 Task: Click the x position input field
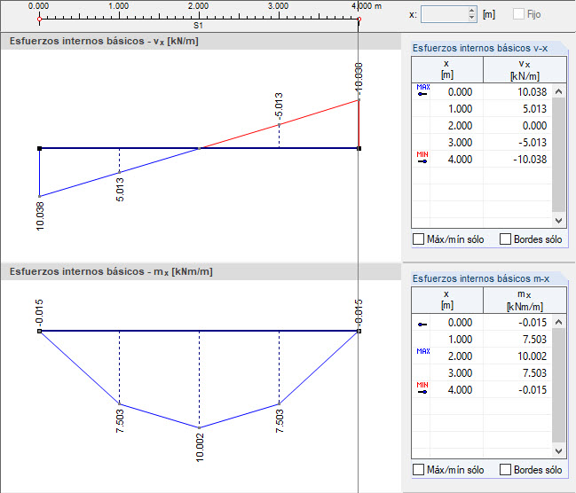click(445, 14)
